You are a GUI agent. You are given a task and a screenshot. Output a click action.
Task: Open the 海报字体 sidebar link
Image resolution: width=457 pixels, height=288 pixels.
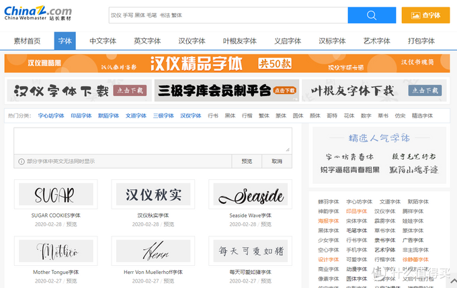pyautogui.click(x=329, y=221)
